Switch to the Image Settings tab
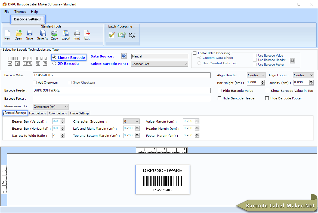 click(79, 113)
